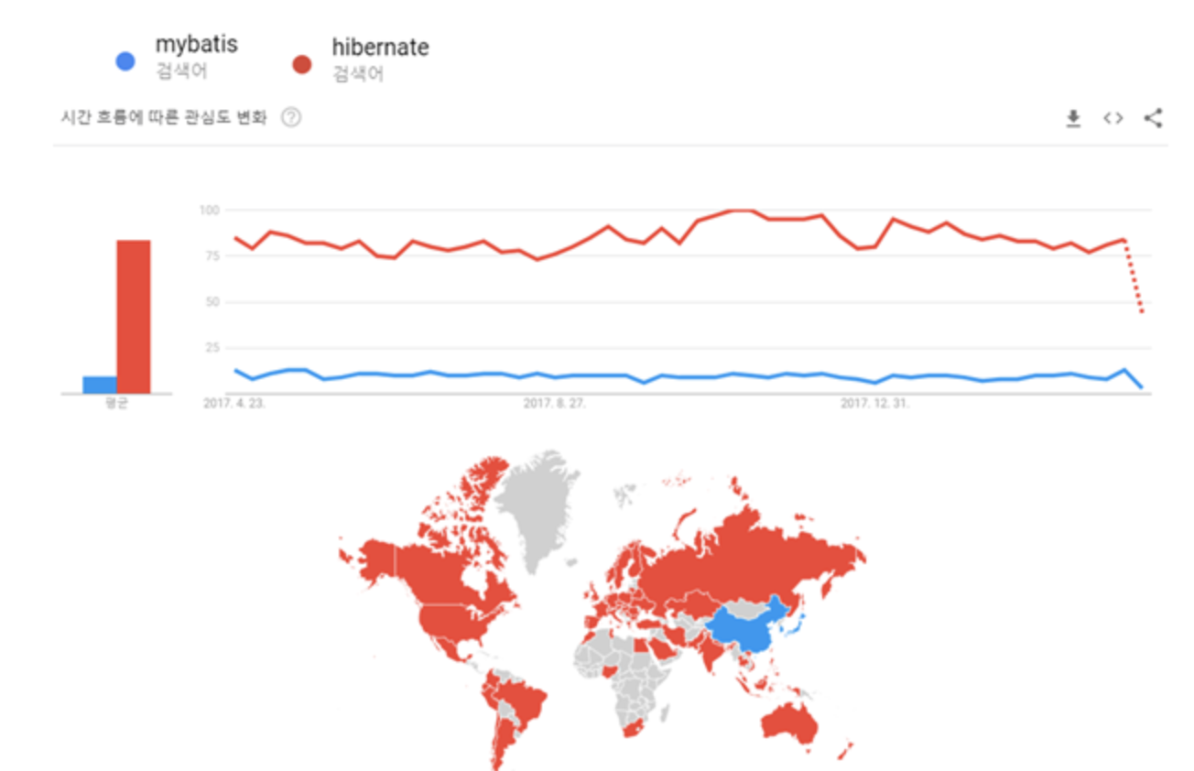Share the interest over time chart

point(1154,118)
